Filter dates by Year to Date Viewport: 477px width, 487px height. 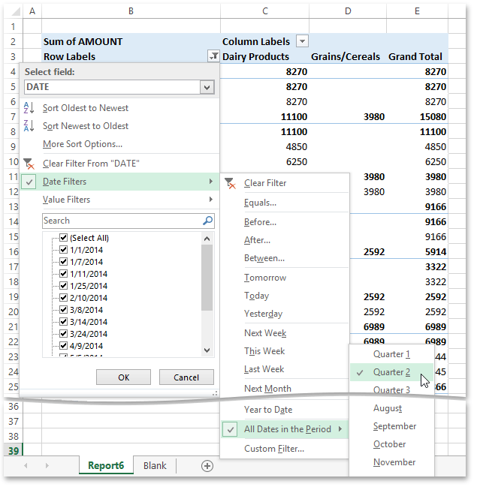pos(268,410)
